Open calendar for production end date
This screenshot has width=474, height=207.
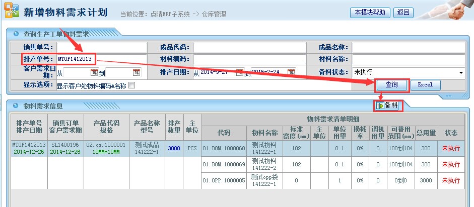pyautogui.click(x=291, y=72)
